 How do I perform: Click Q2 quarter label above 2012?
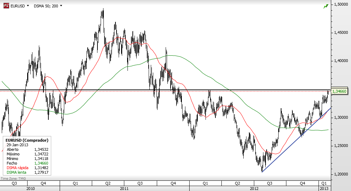click(x=237, y=183)
